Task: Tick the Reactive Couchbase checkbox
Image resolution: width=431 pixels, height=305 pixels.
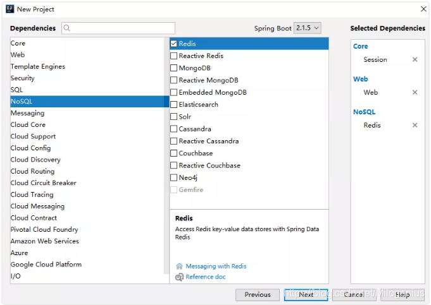Action: click(x=173, y=165)
